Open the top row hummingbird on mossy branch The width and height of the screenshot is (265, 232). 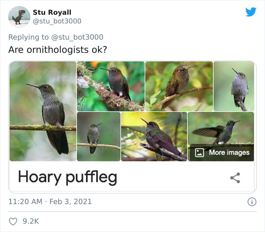coord(111,86)
